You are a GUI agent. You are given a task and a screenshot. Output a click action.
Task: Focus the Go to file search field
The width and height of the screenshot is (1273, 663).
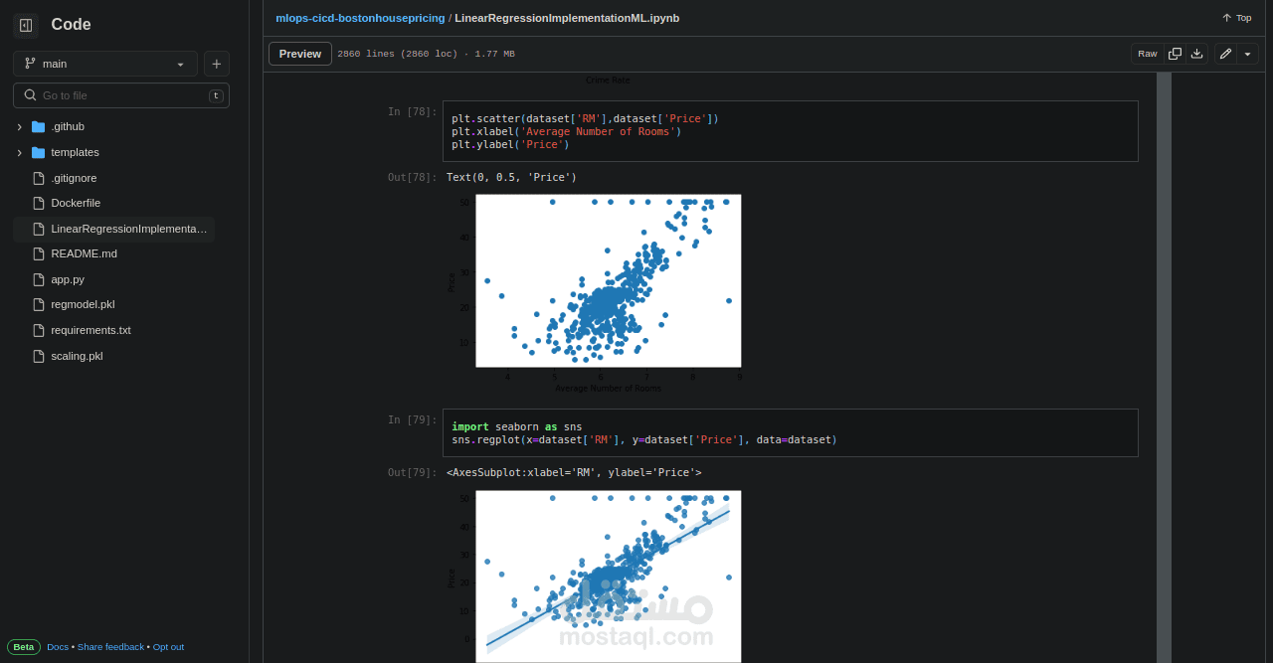click(121, 95)
